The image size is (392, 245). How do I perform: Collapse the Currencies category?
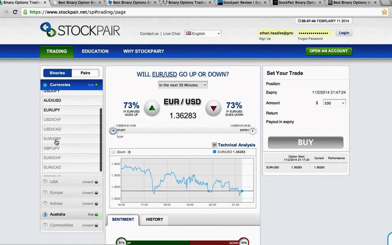coord(71,85)
